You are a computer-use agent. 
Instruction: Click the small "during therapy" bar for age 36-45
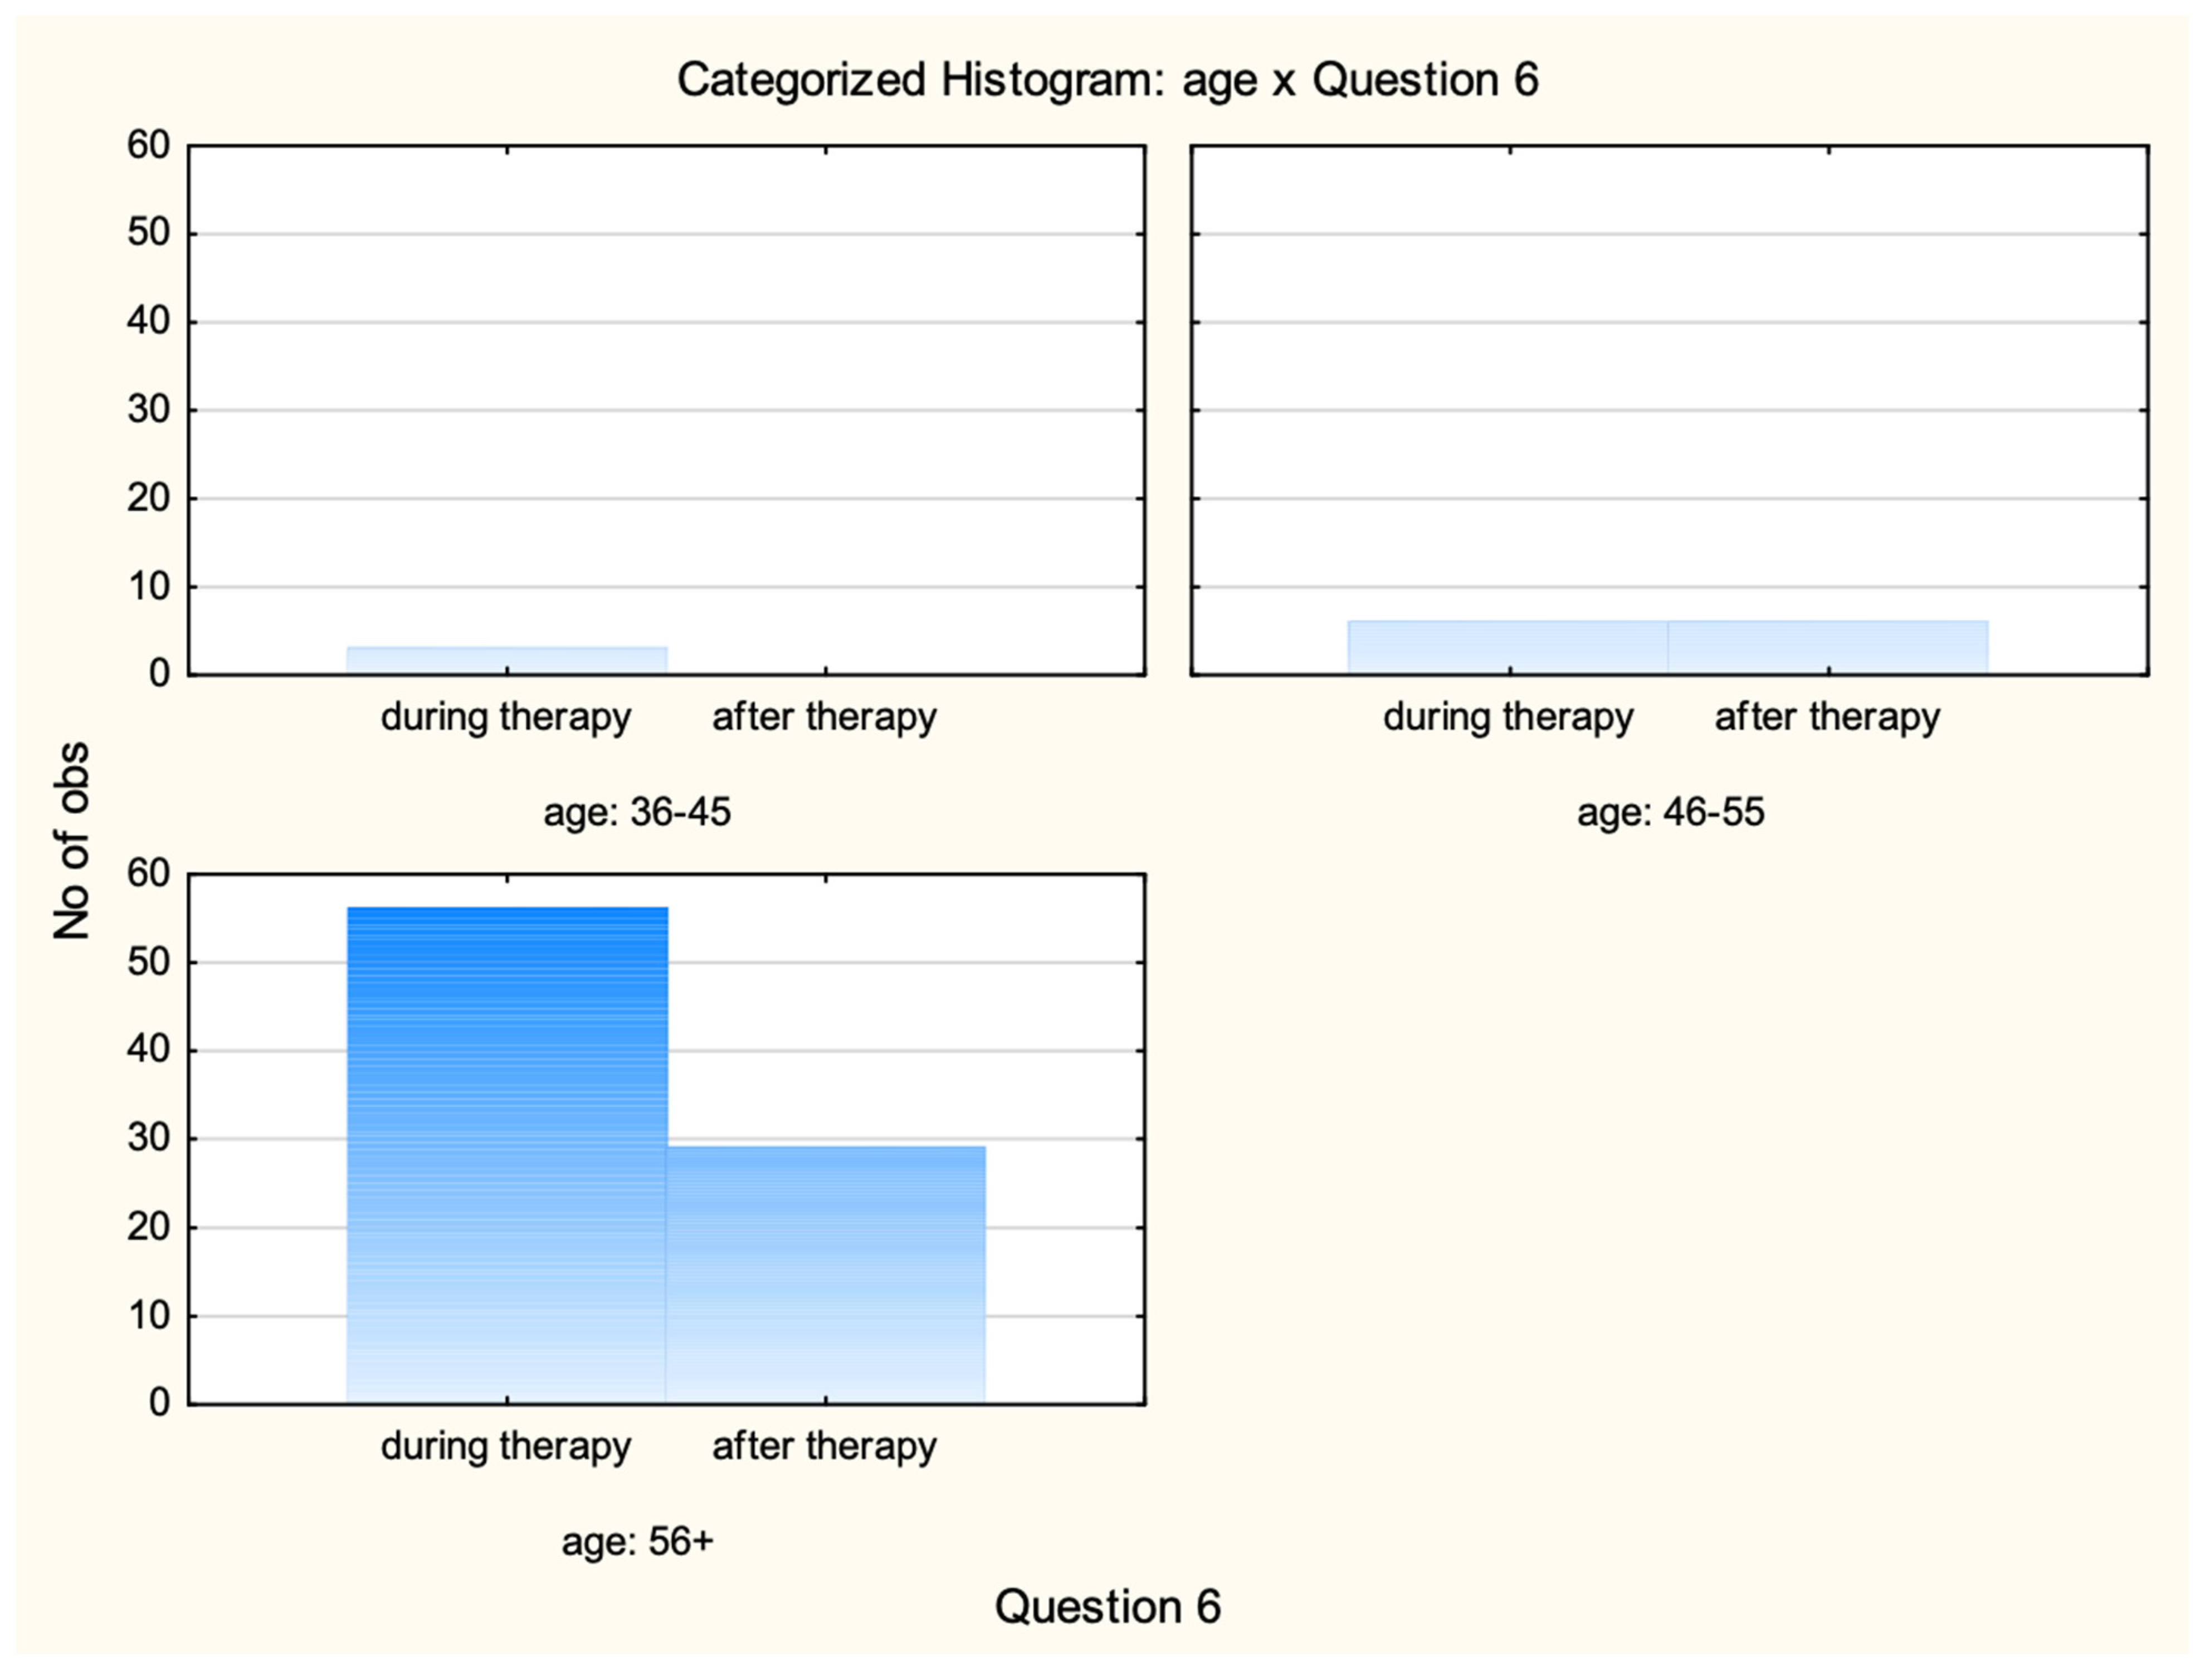click(507, 660)
